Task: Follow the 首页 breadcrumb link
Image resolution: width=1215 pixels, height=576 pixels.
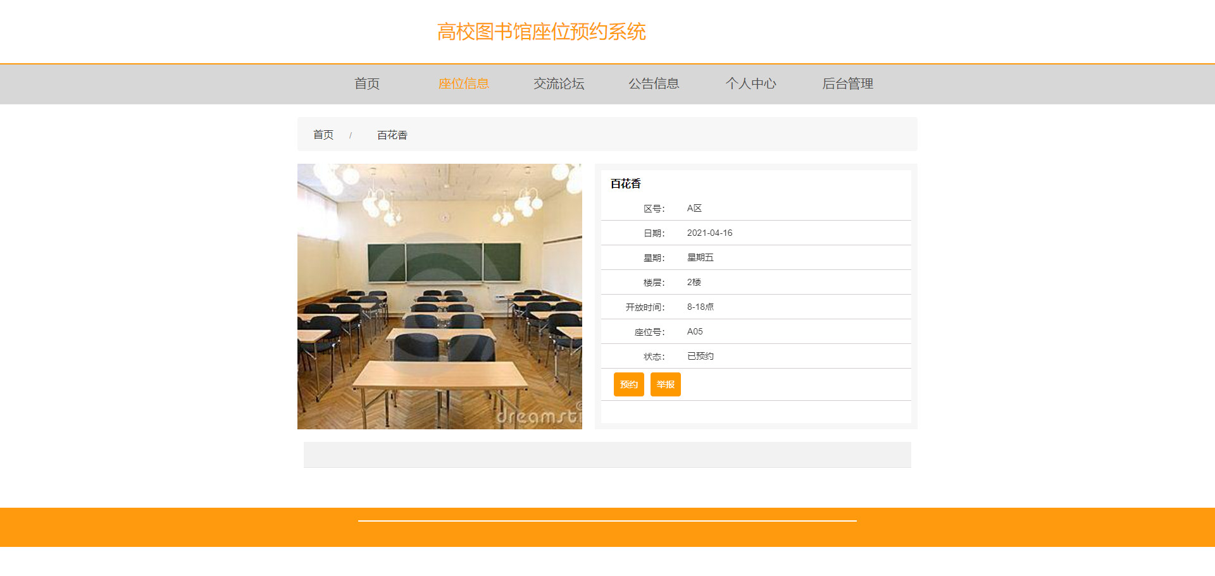Action: (323, 135)
